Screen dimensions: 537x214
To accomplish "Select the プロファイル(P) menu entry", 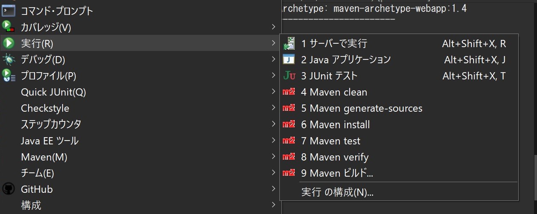I will click(x=140, y=76).
